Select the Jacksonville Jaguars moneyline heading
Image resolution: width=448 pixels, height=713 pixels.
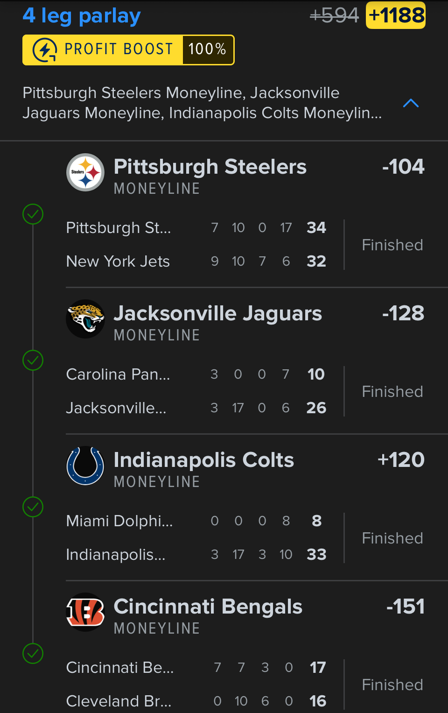tap(217, 314)
